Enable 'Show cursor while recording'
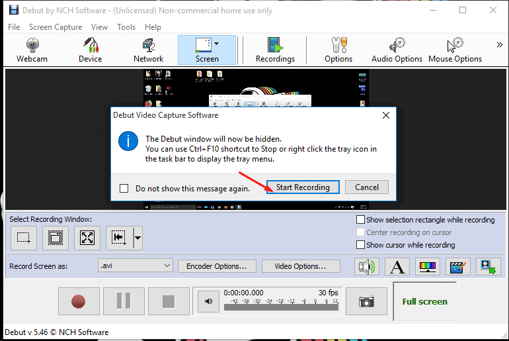 click(x=361, y=245)
